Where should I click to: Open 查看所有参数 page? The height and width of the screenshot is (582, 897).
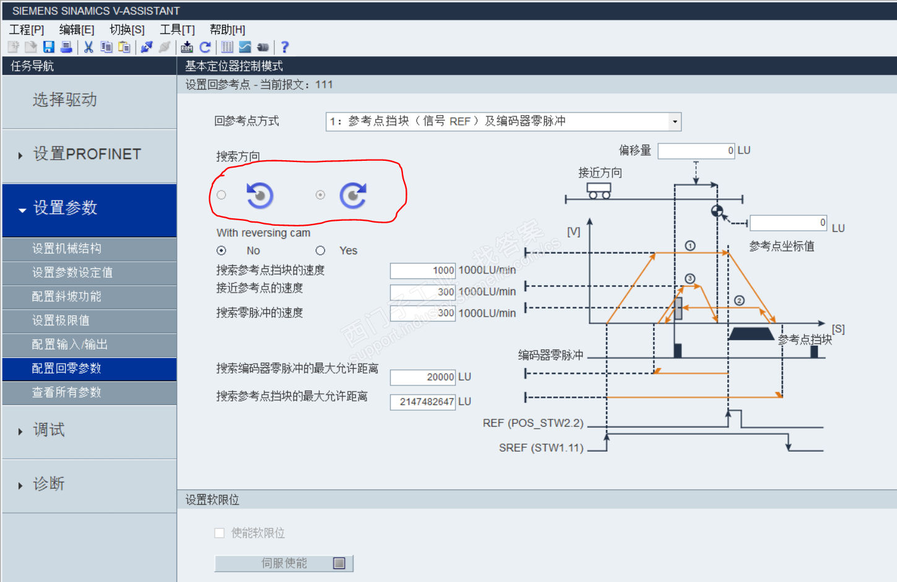pos(89,393)
